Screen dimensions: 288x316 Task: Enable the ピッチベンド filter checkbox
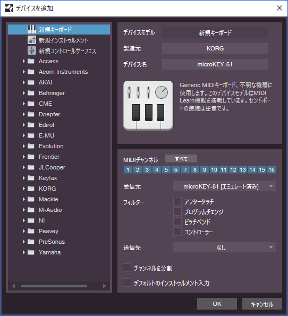coord(177,221)
